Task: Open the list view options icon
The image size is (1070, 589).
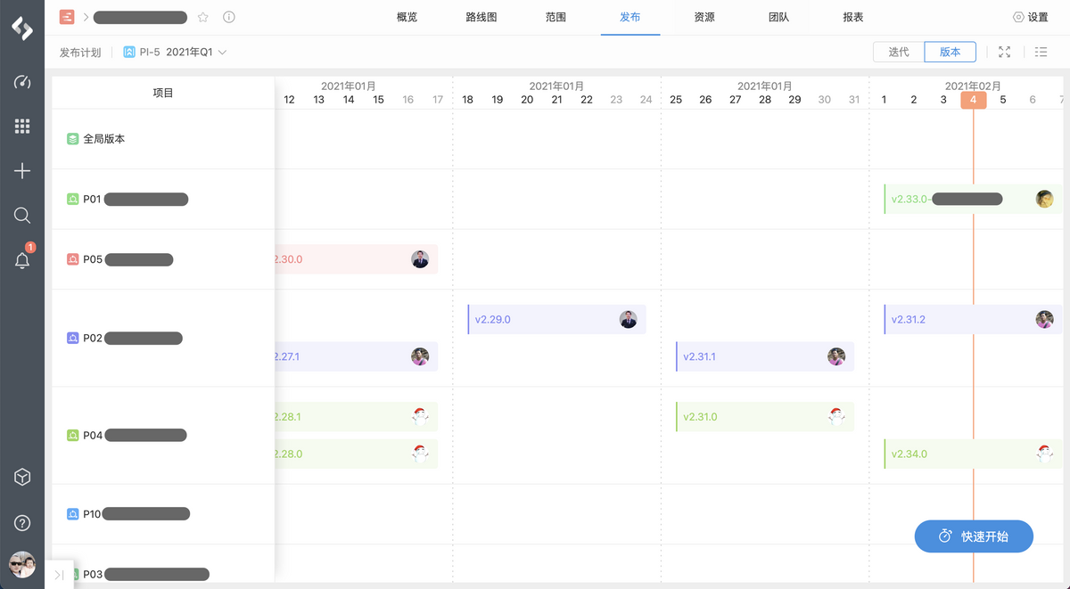Action: [x=1041, y=52]
